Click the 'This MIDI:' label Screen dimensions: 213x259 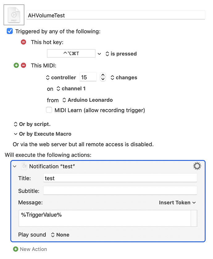(x=44, y=66)
